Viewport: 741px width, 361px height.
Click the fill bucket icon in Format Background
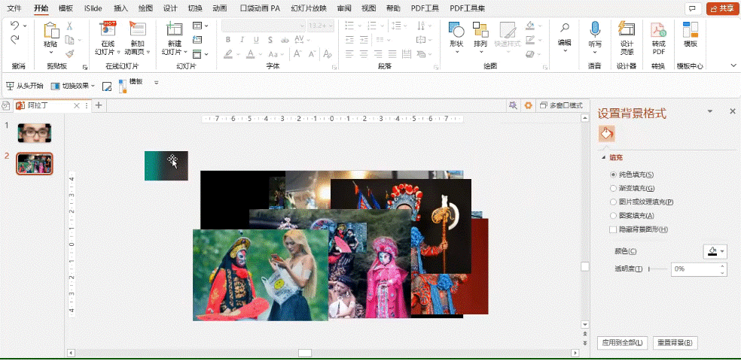[607, 133]
